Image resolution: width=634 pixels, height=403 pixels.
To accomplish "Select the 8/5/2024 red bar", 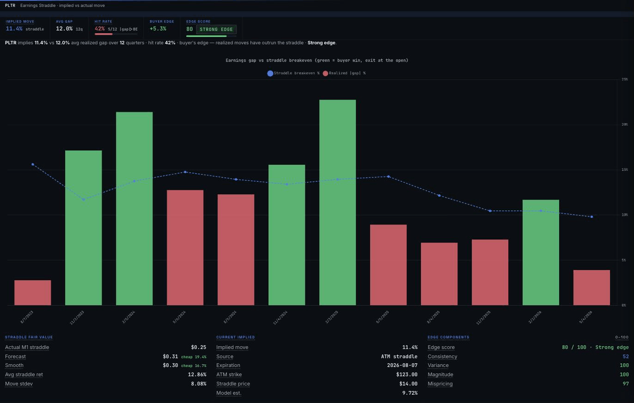I will coord(236,250).
